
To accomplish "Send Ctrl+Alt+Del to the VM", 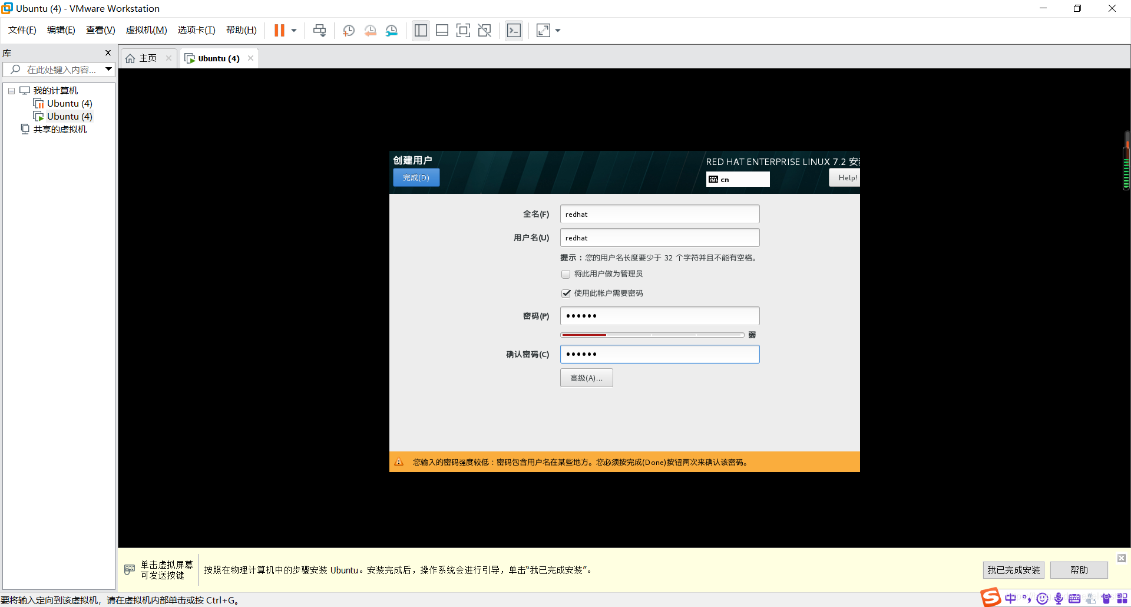I will pos(319,31).
